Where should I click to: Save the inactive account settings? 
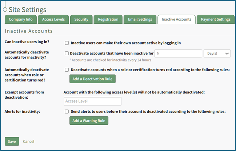(x=12, y=141)
